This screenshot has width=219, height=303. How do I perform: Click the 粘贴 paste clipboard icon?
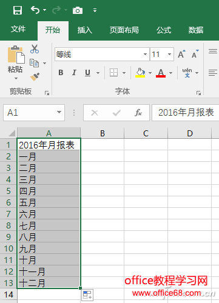click(x=16, y=55)
